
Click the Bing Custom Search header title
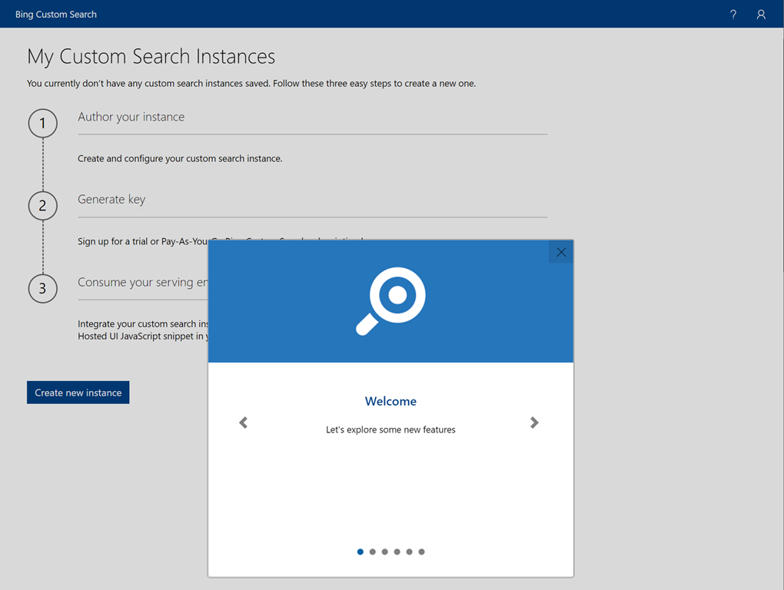point(56,15)
